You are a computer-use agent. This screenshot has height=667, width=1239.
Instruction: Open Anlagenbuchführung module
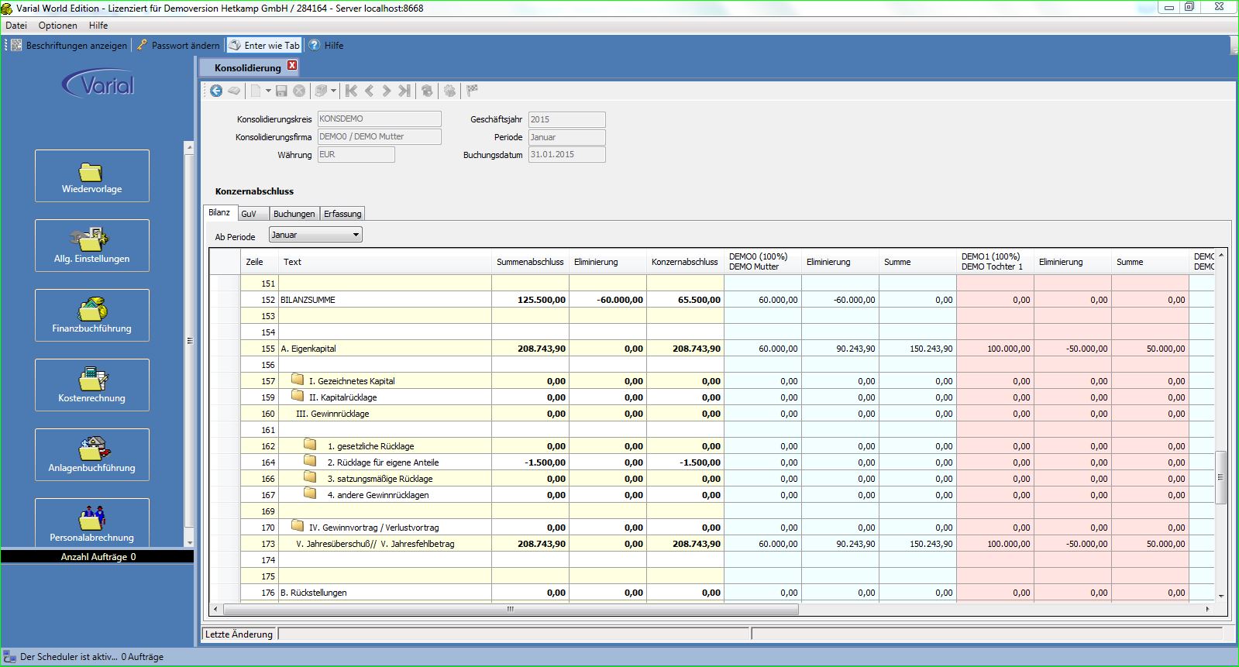point(92,455)
